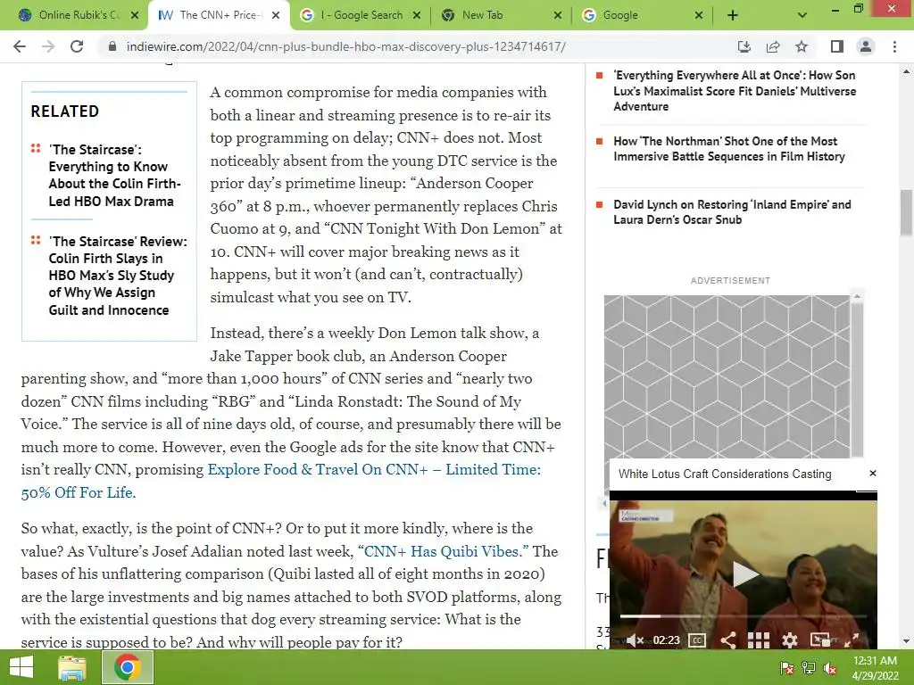Click the hexagon pattern advertisement
Image resolution: width=914 pixels, height=685 pixels.
(727, 376)
